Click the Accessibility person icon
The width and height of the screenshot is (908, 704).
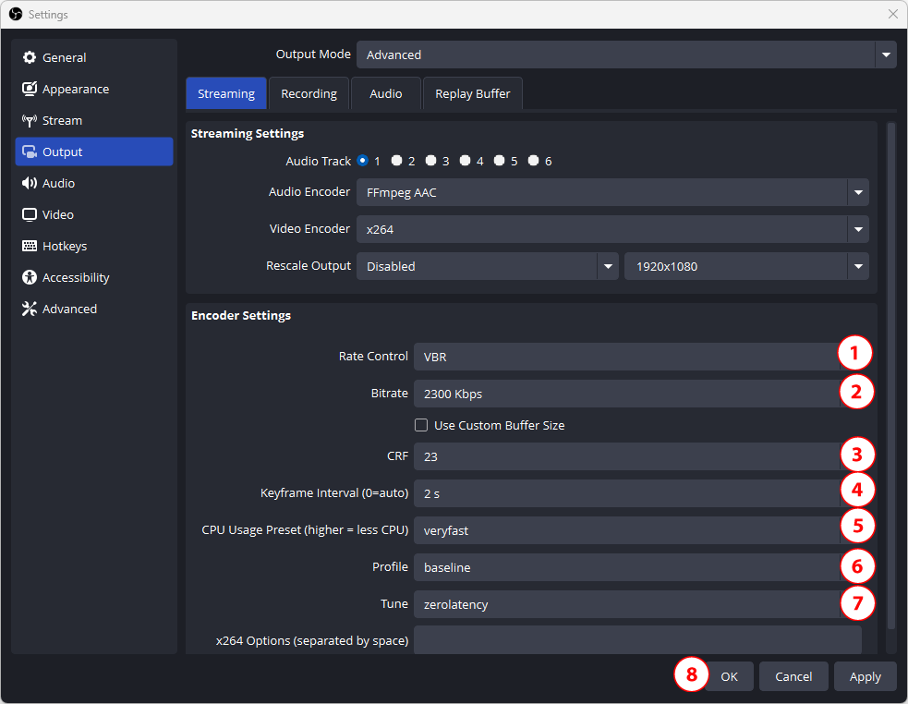tap(29, 277)
